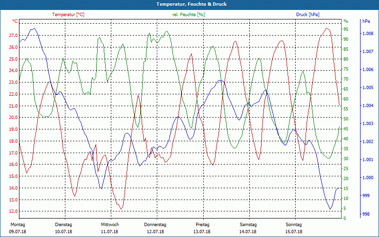Select the blue Druck [hPa] legend label

point(307,15)
